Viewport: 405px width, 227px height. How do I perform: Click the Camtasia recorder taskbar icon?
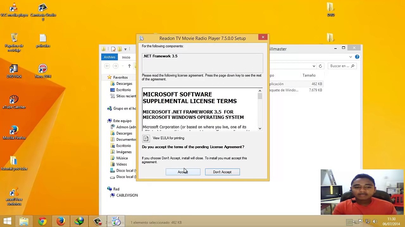[97, 221]
